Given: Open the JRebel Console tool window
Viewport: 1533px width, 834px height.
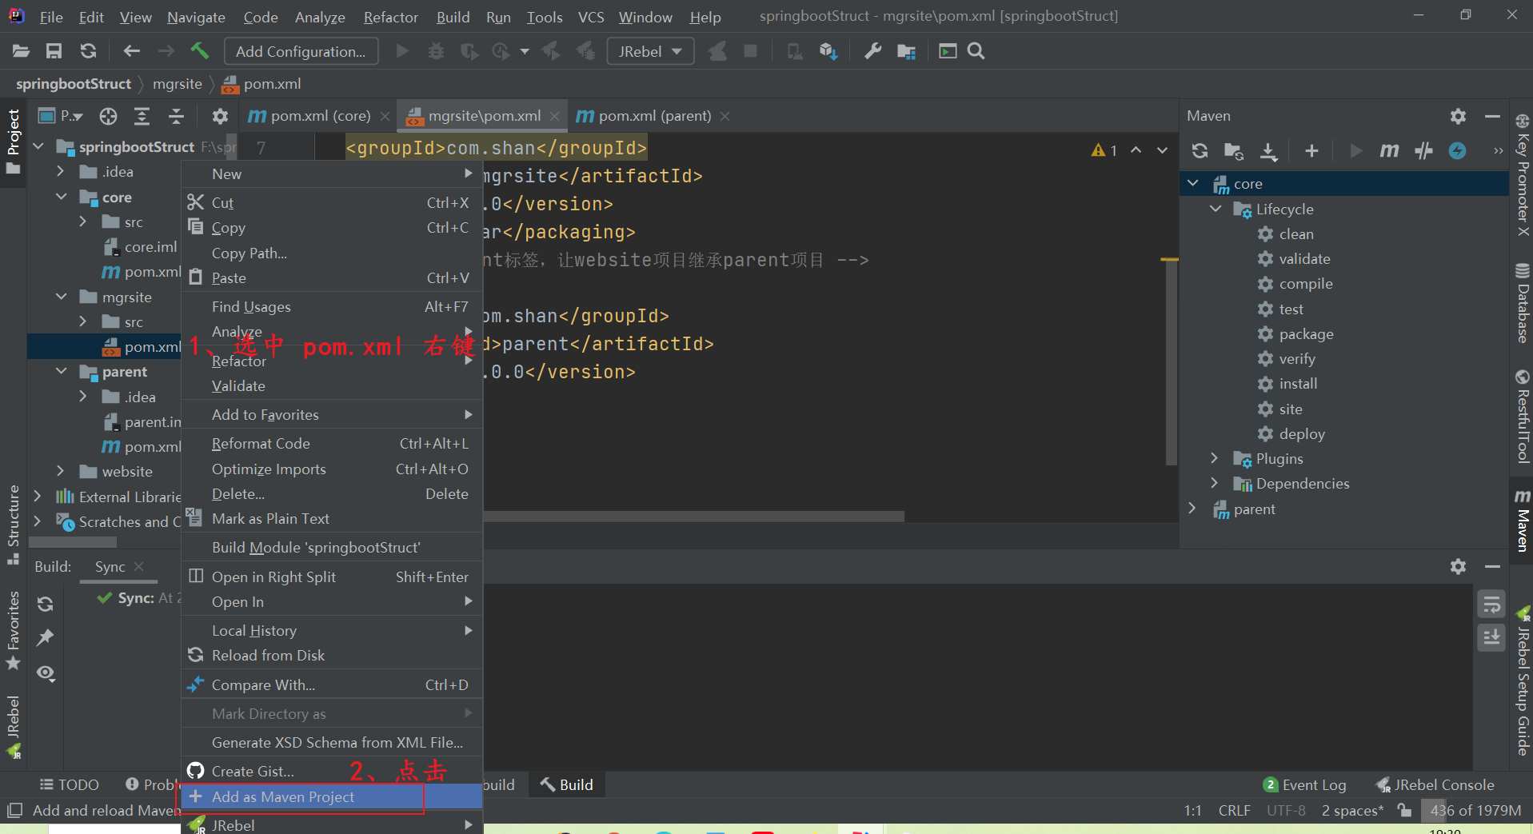Looking at the screenshot, I should (x=1435, y=785).
